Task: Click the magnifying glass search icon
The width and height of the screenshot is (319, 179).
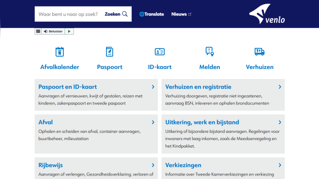Action: (x=125, y=14)
